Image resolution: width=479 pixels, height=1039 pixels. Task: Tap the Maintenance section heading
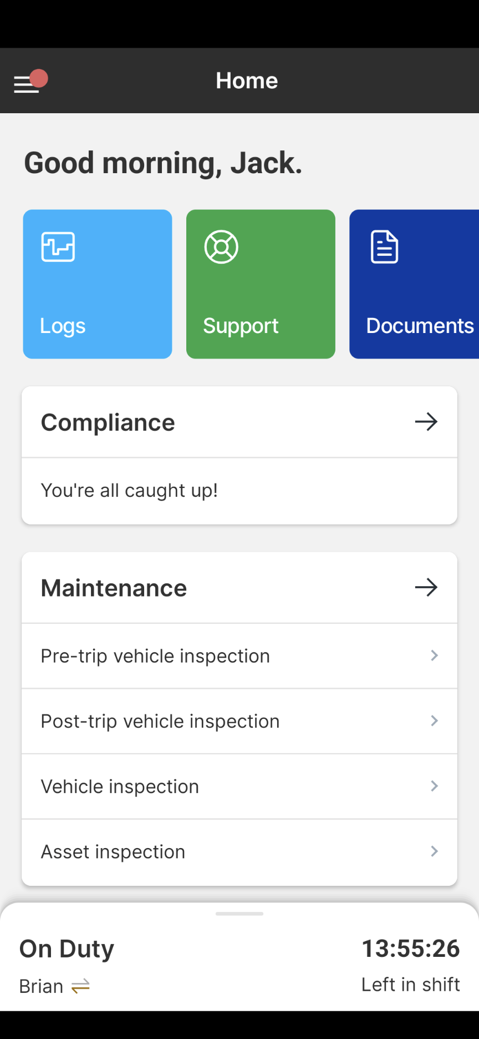114,588
